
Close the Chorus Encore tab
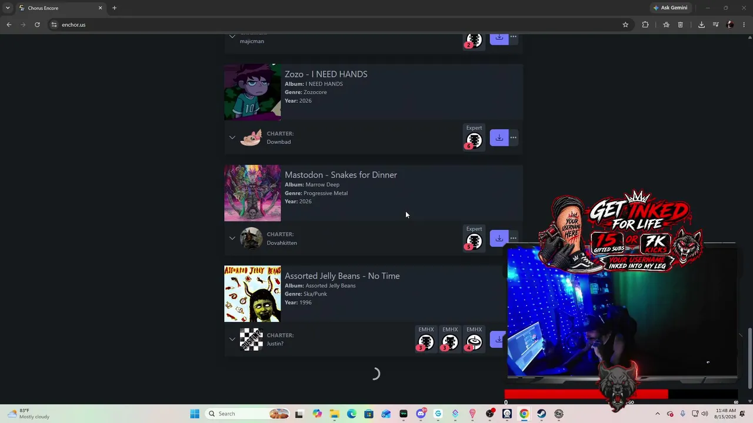point(100,8)
